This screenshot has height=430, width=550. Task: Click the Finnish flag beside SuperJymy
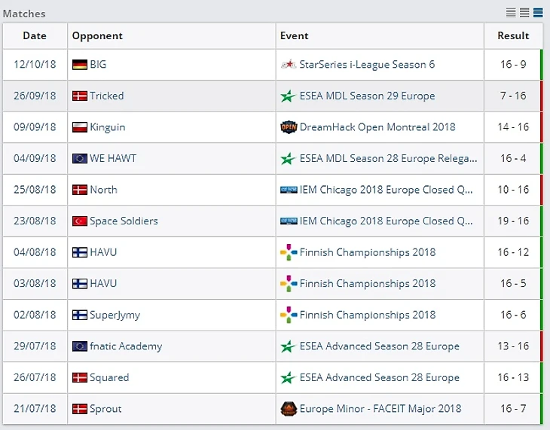(x=79, y=316)
